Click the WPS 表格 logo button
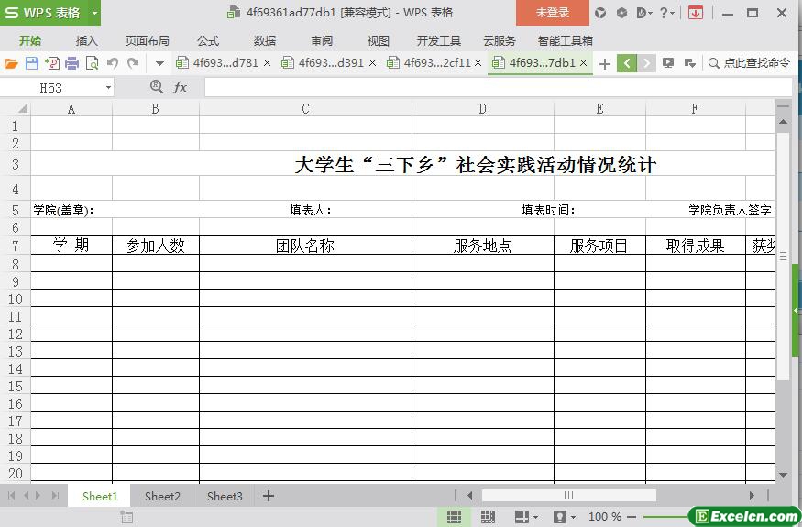802x527 pixels. point(44,13)
